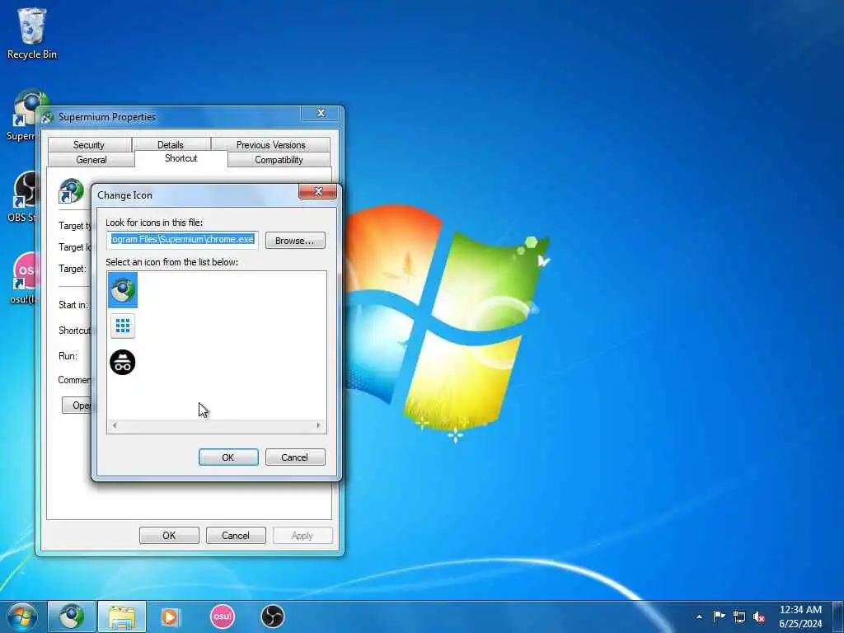844x633 pixels.
Task: Open the Compatibility tab
Action: (x=279, y=160)
